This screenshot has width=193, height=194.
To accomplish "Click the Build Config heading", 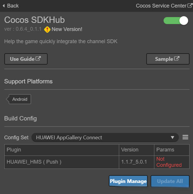I will click(20, 118).
